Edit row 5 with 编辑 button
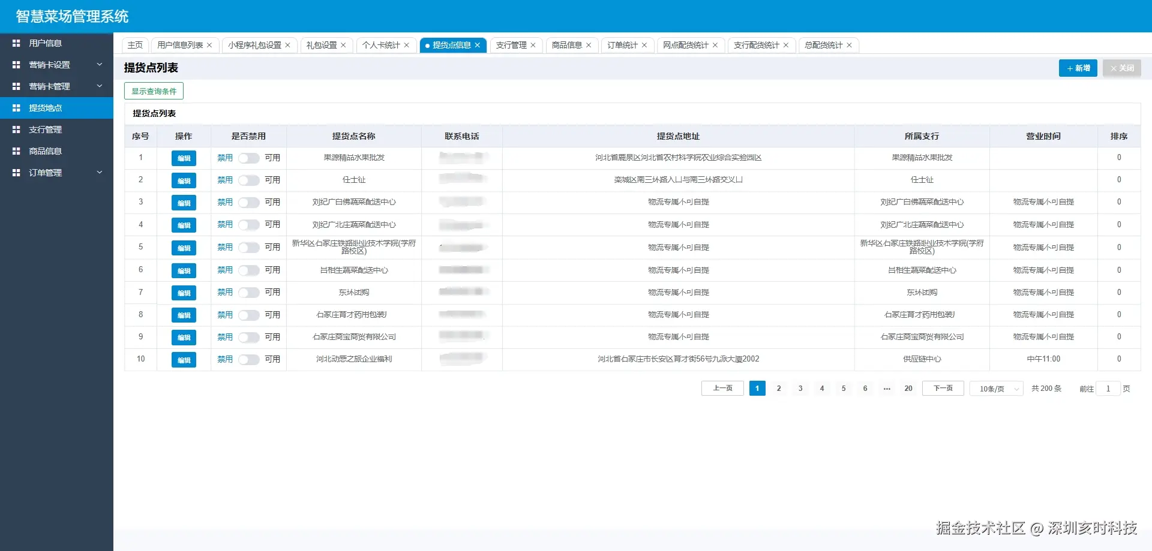The width and height of the screenshot is (1152, 551). click(x=184, y=248)
